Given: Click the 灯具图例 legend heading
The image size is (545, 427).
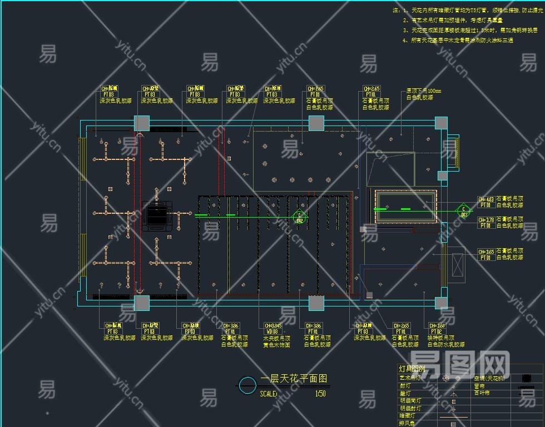Looking at the screenshot, I should (x=412, y=369).
